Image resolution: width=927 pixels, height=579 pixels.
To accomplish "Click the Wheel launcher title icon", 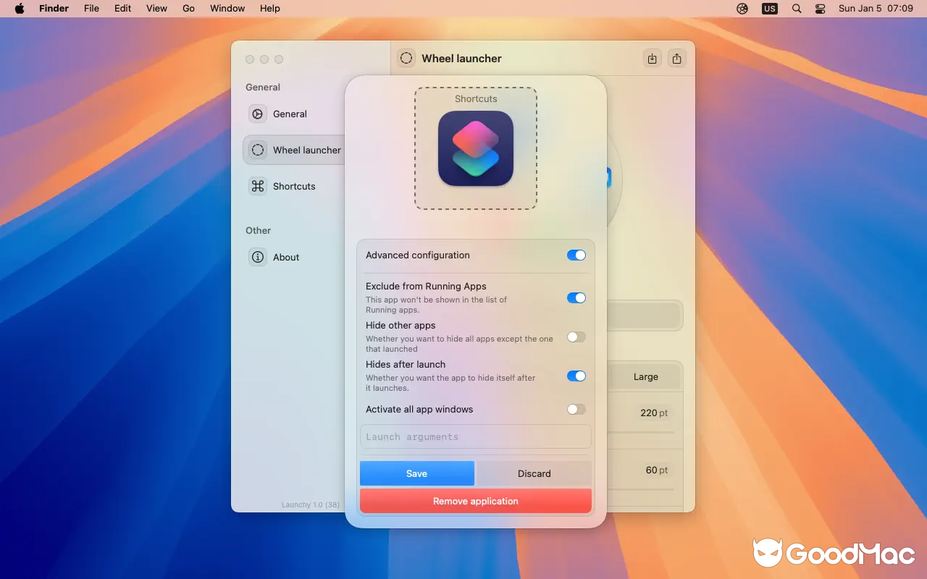I will 406,59.
